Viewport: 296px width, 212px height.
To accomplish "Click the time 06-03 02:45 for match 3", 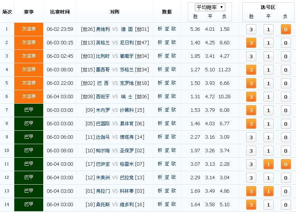I will click(60, 56).
